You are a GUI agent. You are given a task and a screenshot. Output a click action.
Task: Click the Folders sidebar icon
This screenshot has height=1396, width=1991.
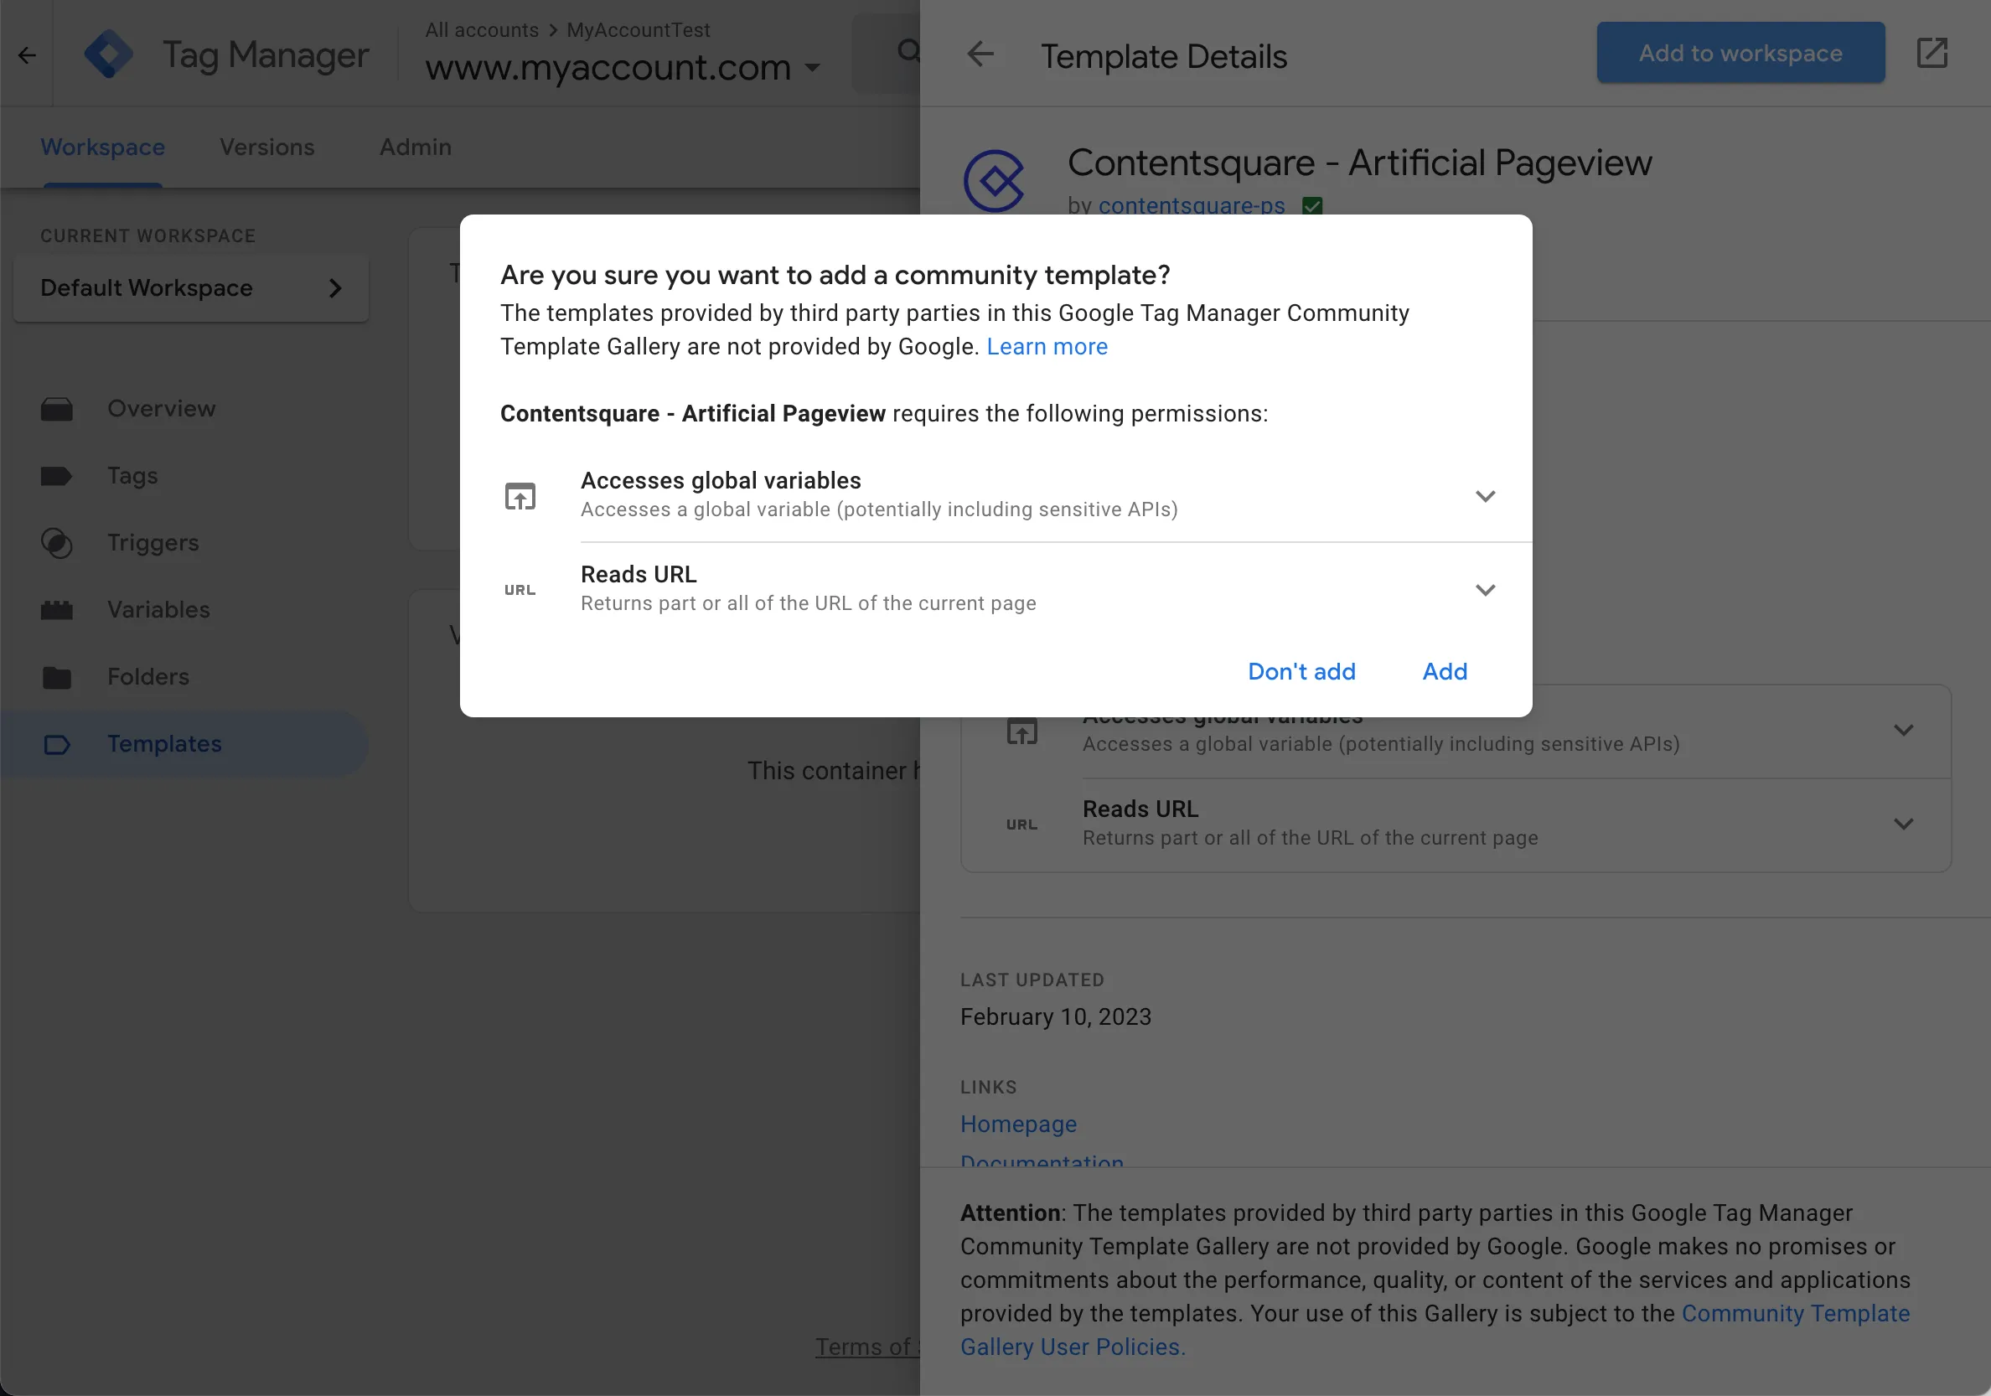(x=56, y=677)
